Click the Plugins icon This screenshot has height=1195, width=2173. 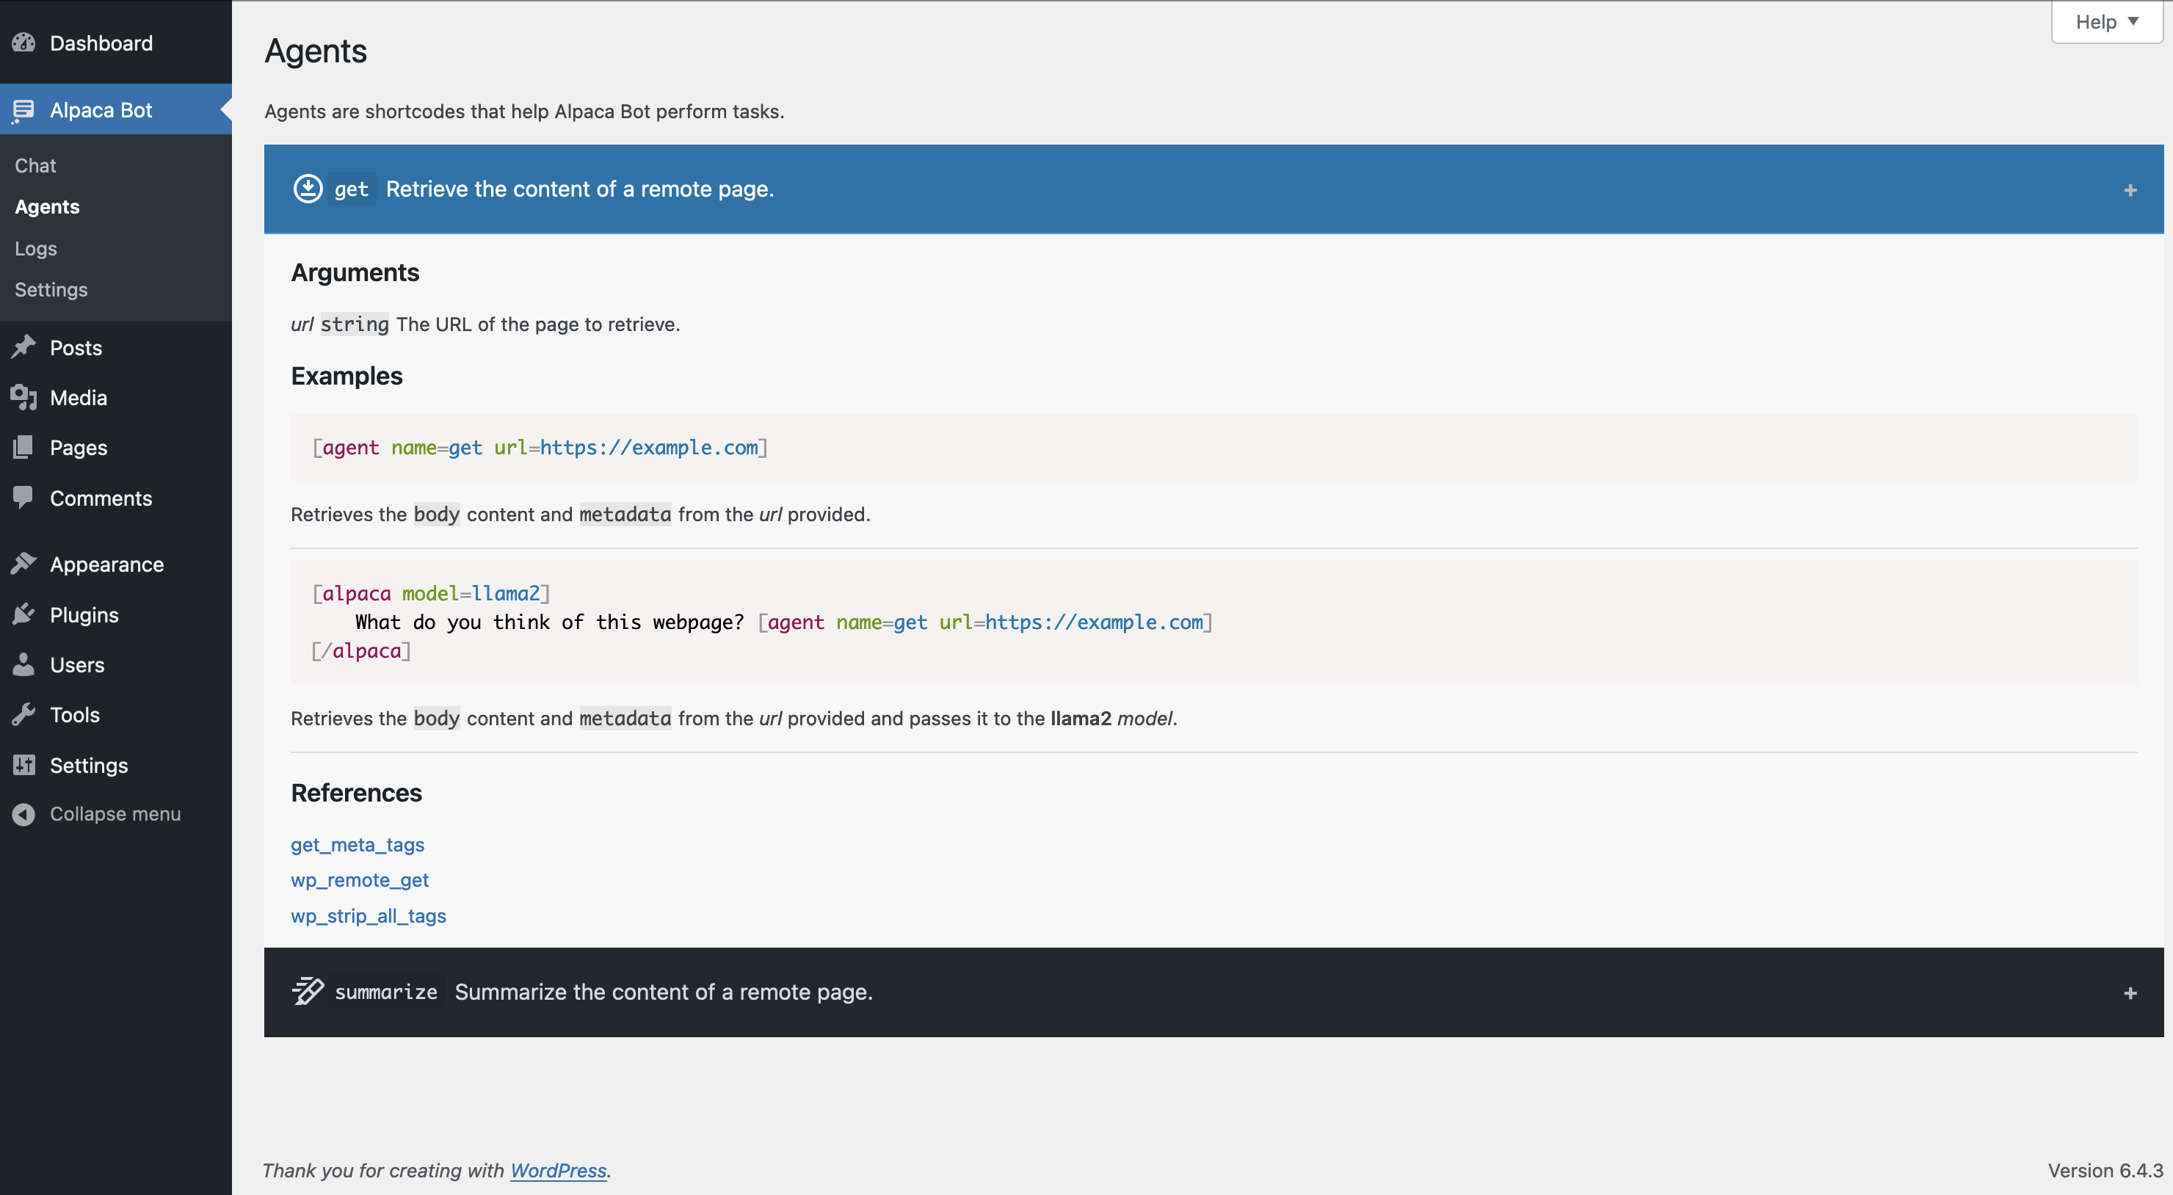23,614
